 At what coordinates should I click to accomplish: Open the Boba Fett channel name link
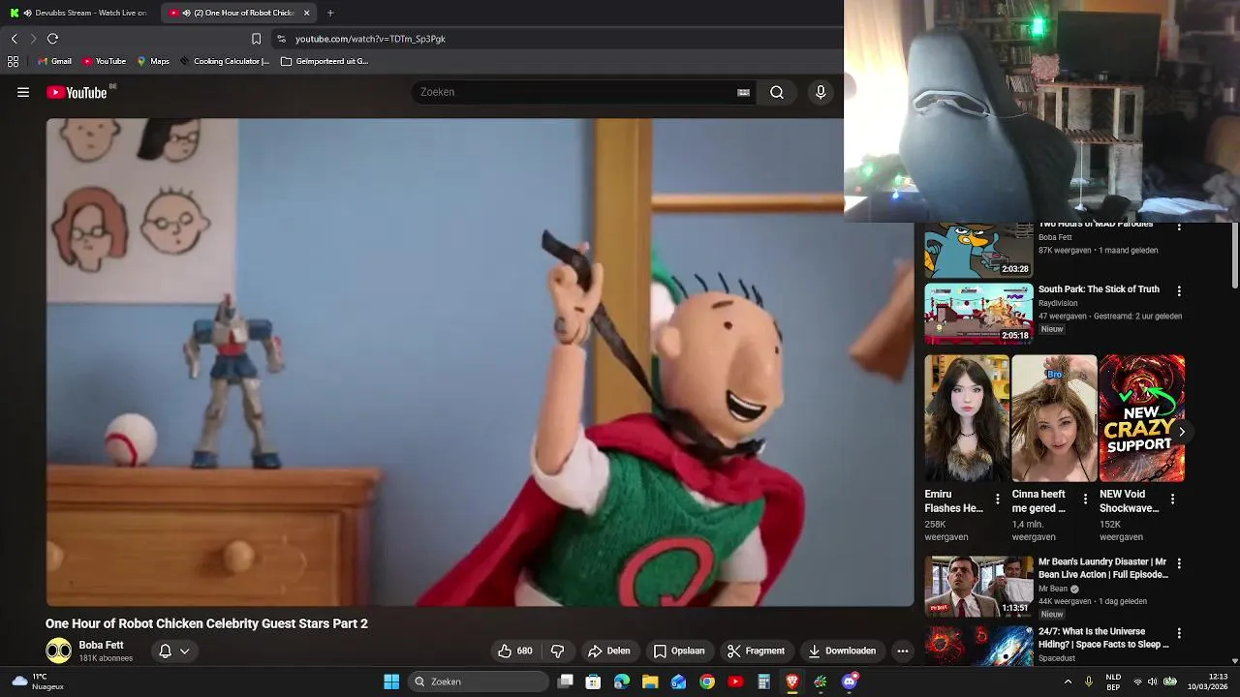(101, 645)
